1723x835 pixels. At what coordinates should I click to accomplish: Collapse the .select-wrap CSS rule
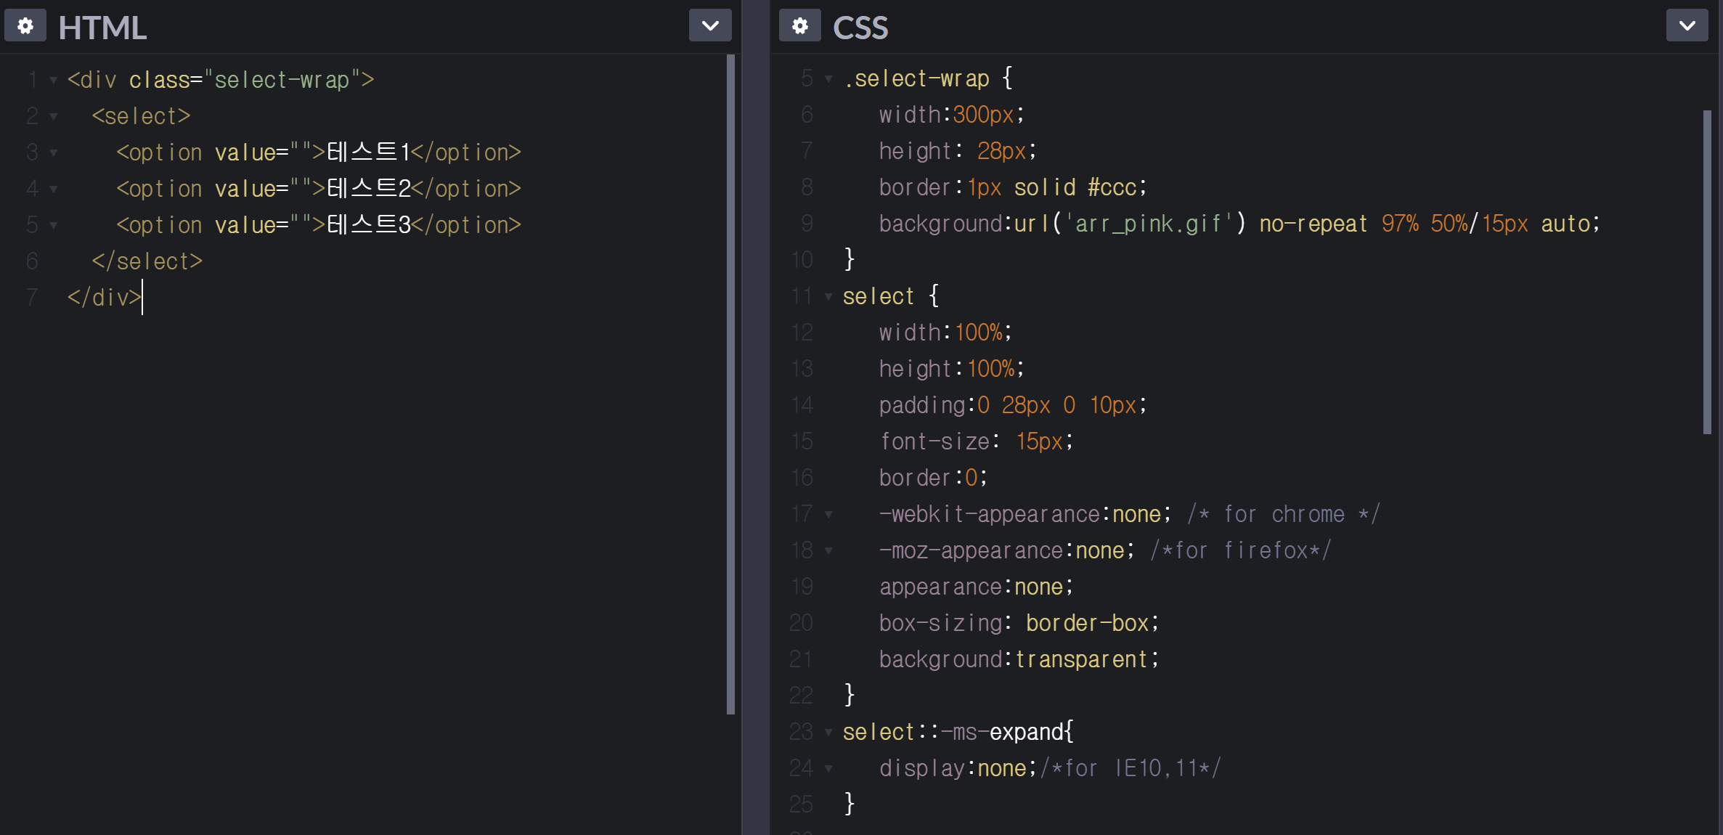tap(828, 78)
